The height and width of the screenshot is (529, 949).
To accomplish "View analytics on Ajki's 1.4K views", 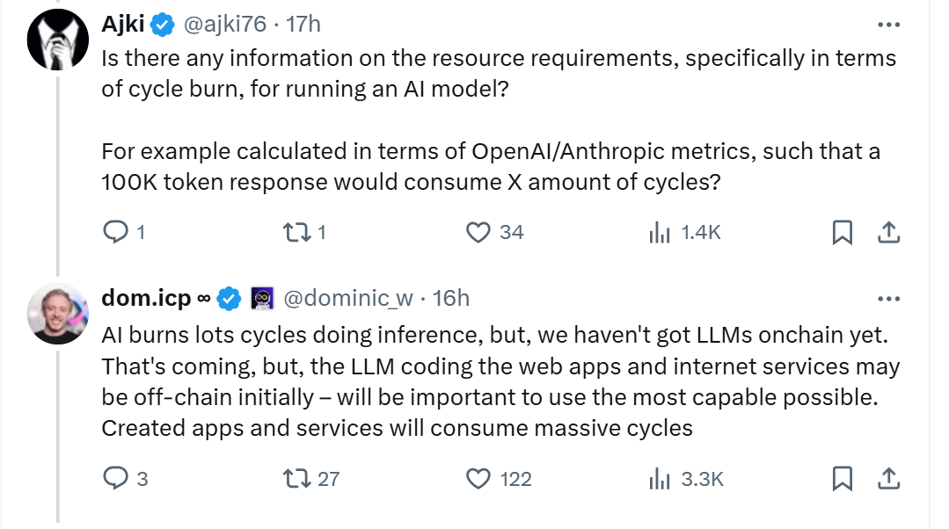I will point(657,232).
